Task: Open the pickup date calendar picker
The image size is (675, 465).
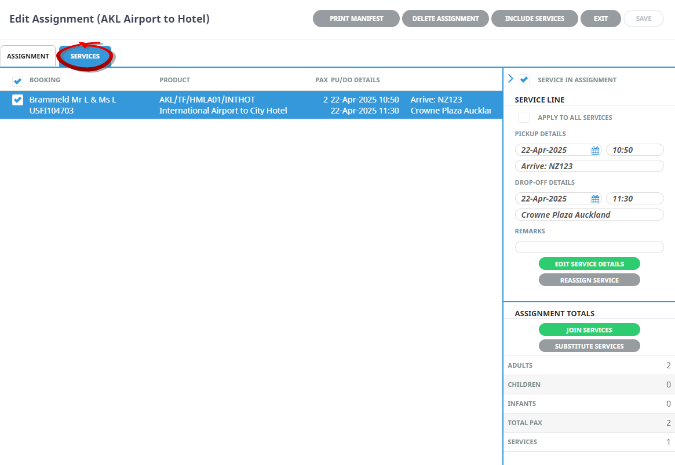Action: coord(595,151)
